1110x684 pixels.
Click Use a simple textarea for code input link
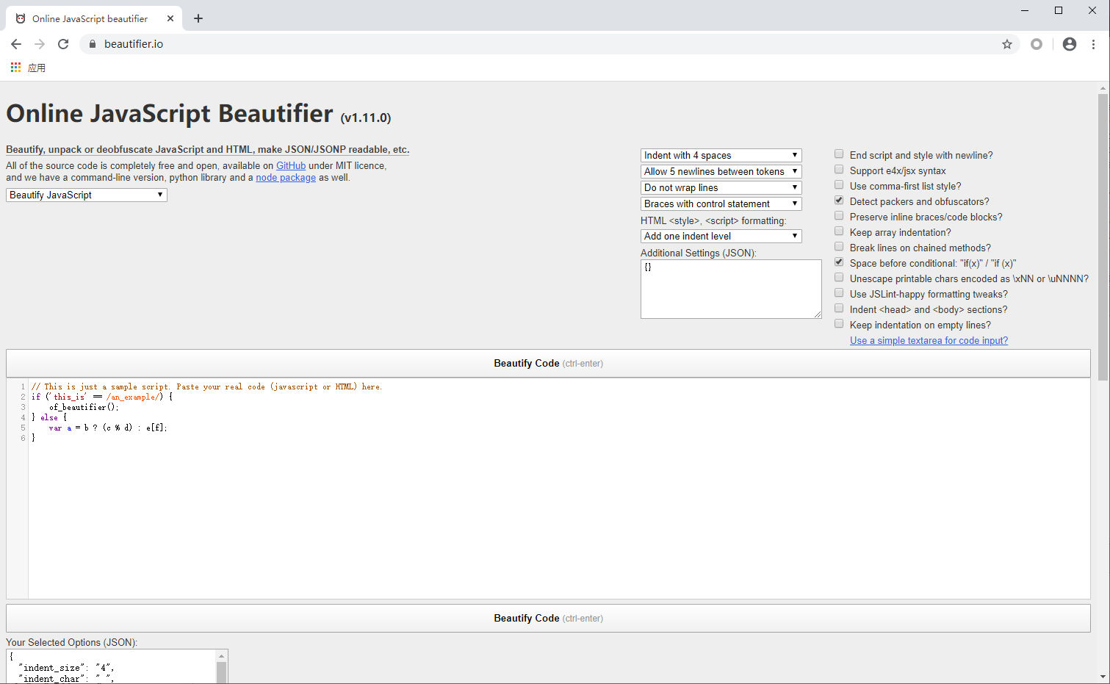click(929, 340)
